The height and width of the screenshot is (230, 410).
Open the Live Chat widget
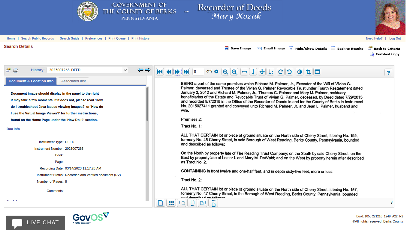pyautogui.click(x=35, y=223)
